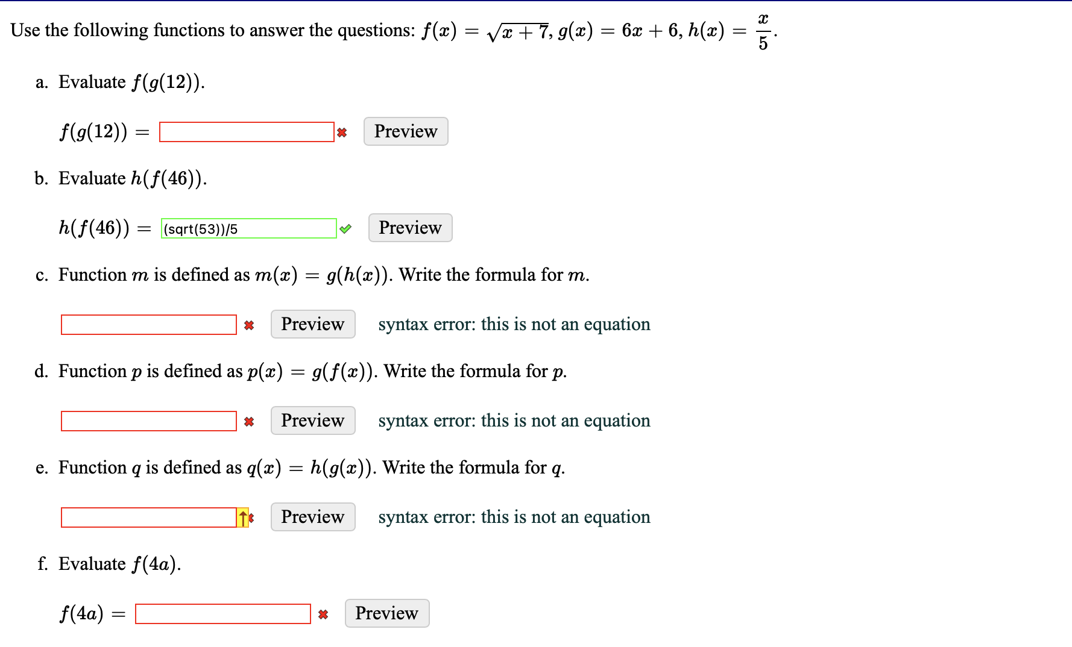Click Preview for part d formula
The height and width of the screenshot is (647, 1072).
pos(312,420)
